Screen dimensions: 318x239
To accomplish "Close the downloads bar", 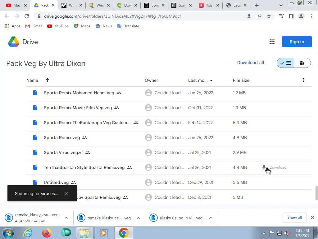I will [x=312, y=218].
